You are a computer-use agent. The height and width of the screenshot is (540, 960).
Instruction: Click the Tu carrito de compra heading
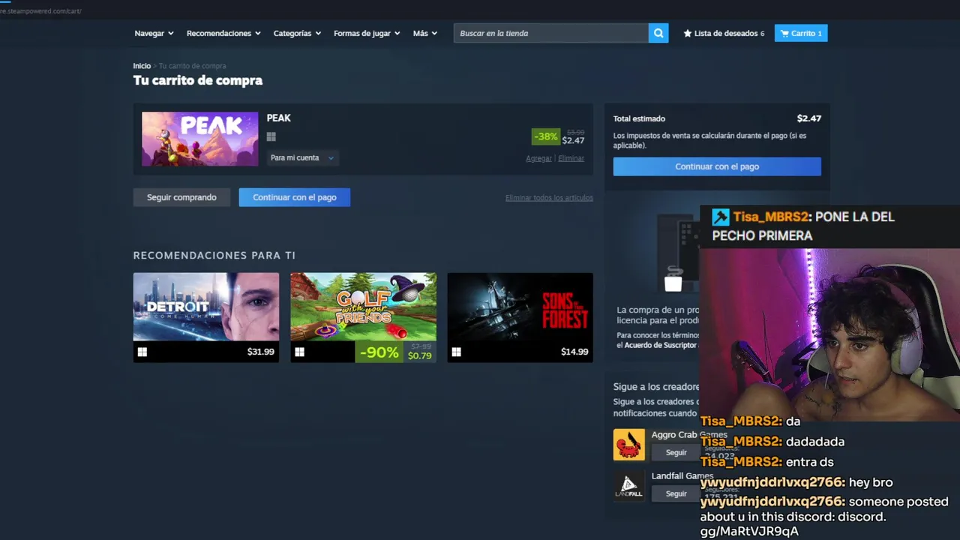198,80
